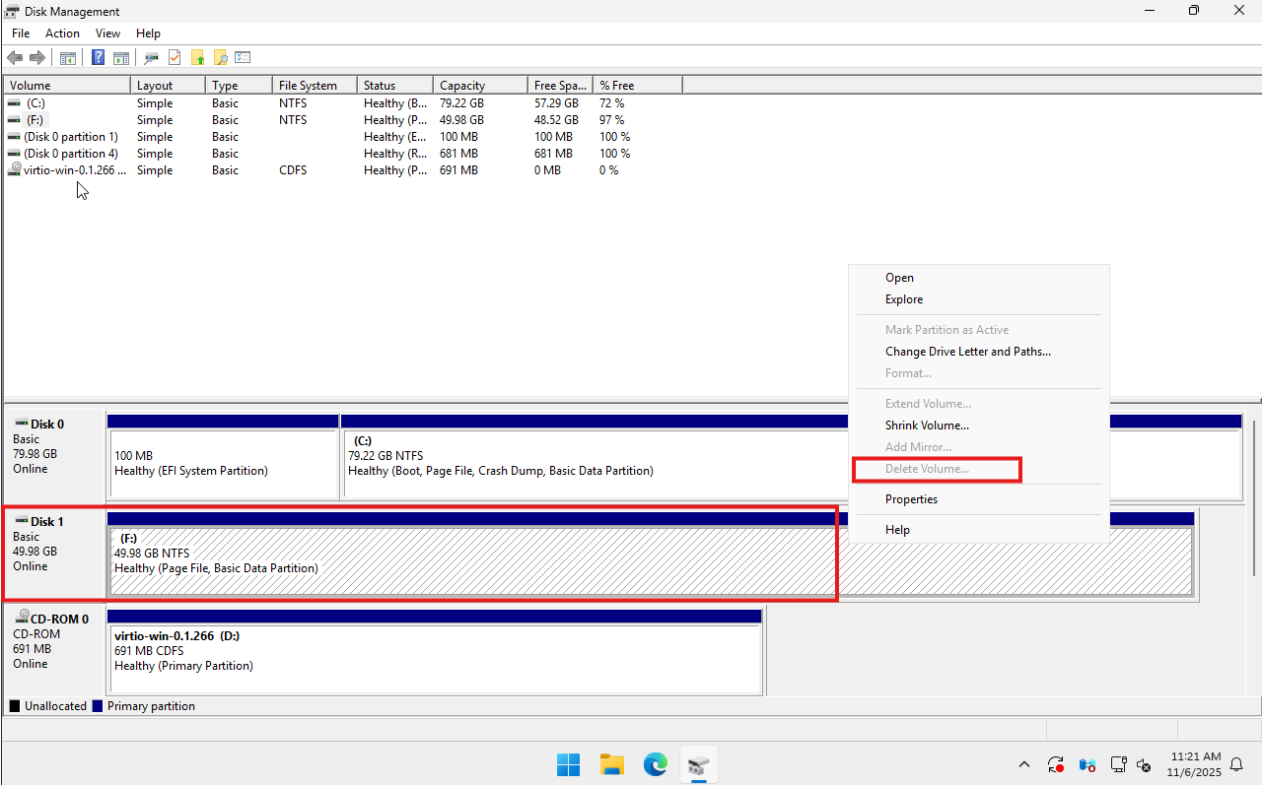
Task: Click Shrink Volume in the context menu
Action: (927, 425)
